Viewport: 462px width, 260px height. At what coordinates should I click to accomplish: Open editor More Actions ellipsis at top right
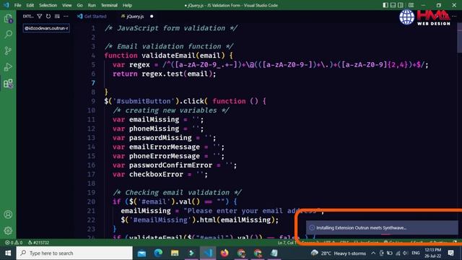454,16
